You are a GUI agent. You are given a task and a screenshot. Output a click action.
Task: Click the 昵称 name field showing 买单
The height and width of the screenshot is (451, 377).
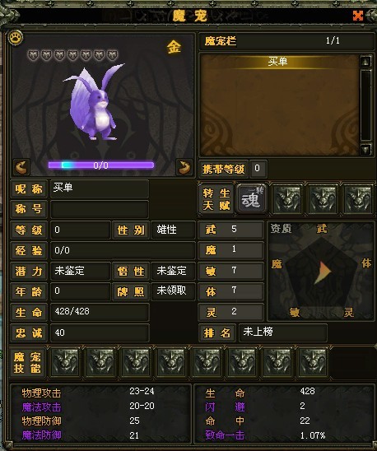[100, 188]
